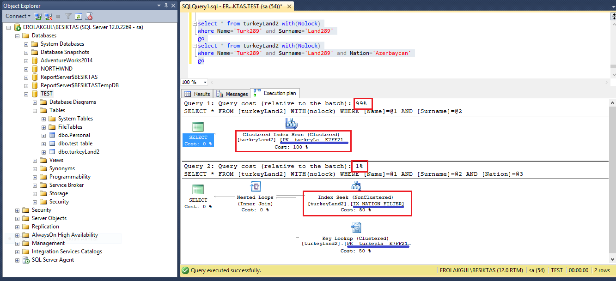Image resolution: width=616 pixels, height=281 pixels.
Task: Click the Key Lookup Clustered operator icon
Action: coord(356,227)
